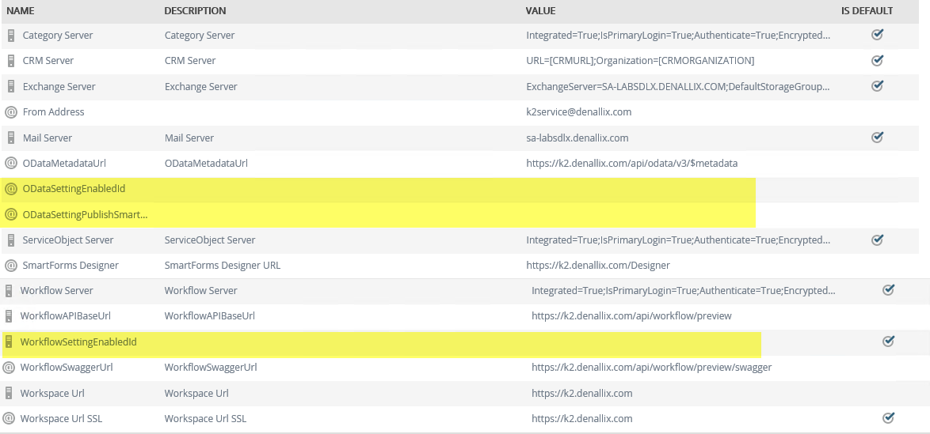The width and height of the screenshot is (930, 434).
Task: Select the WorkflowSwaggerUrl name cell
Action: point(67,368)
